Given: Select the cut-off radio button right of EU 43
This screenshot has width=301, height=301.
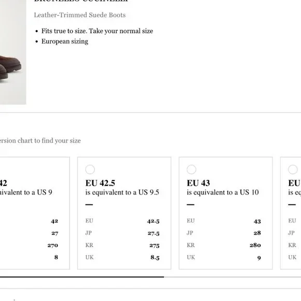Looking at the screenshot, I should pyautogui.click(x=293, y=170).
